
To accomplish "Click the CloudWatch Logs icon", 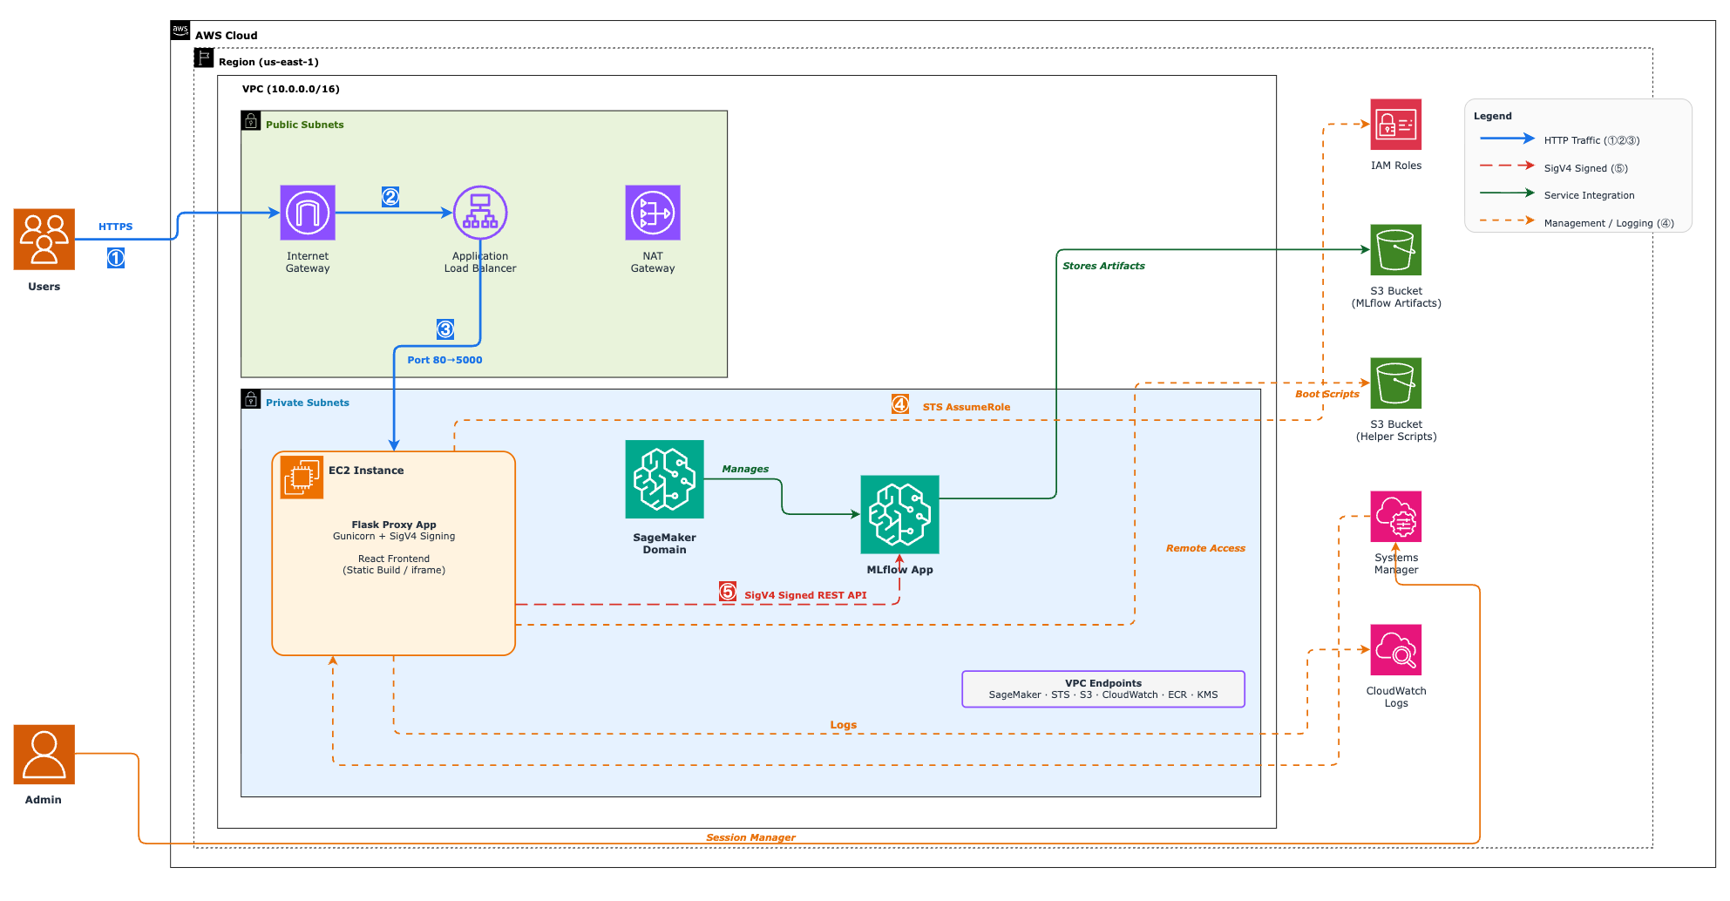I will point(1396,650).
